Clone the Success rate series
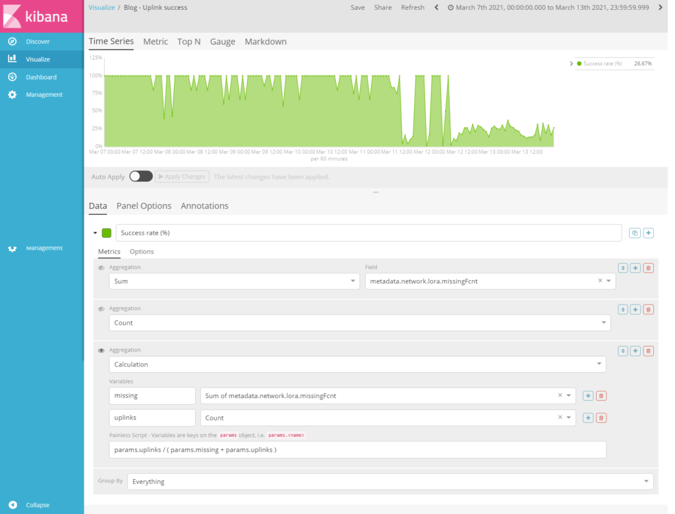This screenshot has height=514, width=675. pyautogui.click(x=635, y=233)
